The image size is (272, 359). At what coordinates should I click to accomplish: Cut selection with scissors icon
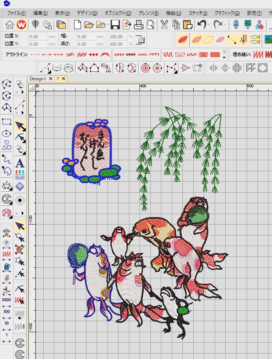[164, 25]
